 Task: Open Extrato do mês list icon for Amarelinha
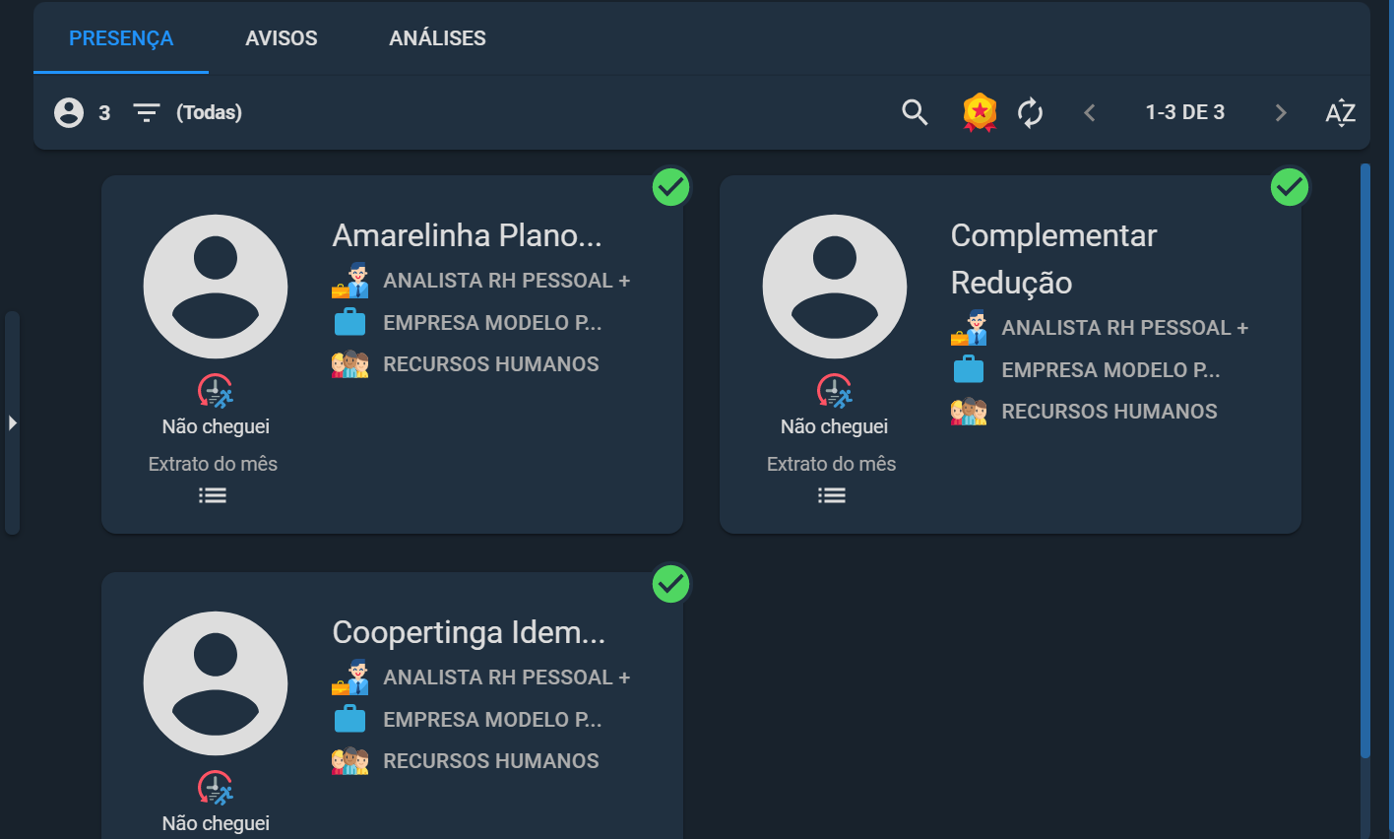[x=213, y=495]
